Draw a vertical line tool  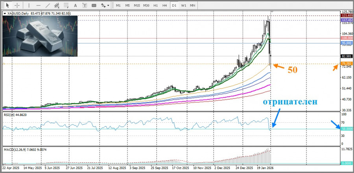(x=29, y=6)
